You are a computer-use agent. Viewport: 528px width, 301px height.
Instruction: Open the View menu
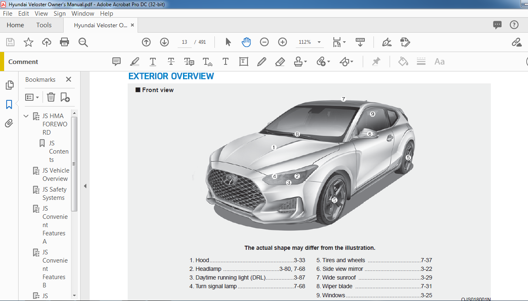[41, 13]
